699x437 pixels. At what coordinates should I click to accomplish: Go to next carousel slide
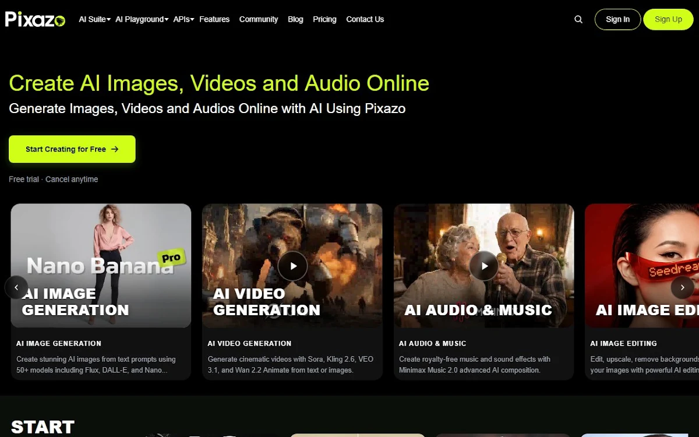(x=683, y=287)
